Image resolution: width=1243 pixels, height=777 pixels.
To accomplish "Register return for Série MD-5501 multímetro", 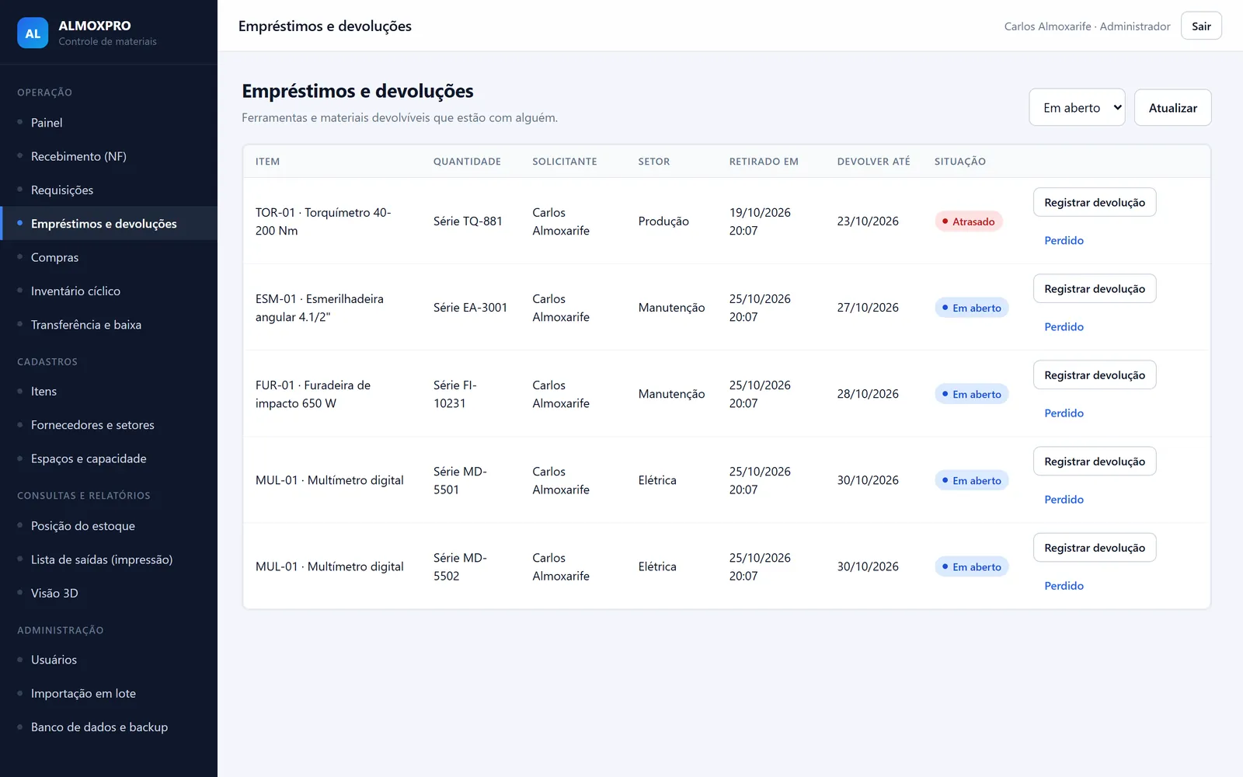I will (x=1095, y=461).
